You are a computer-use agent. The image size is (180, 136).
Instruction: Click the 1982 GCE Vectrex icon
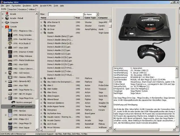click(x=10, y=73)
